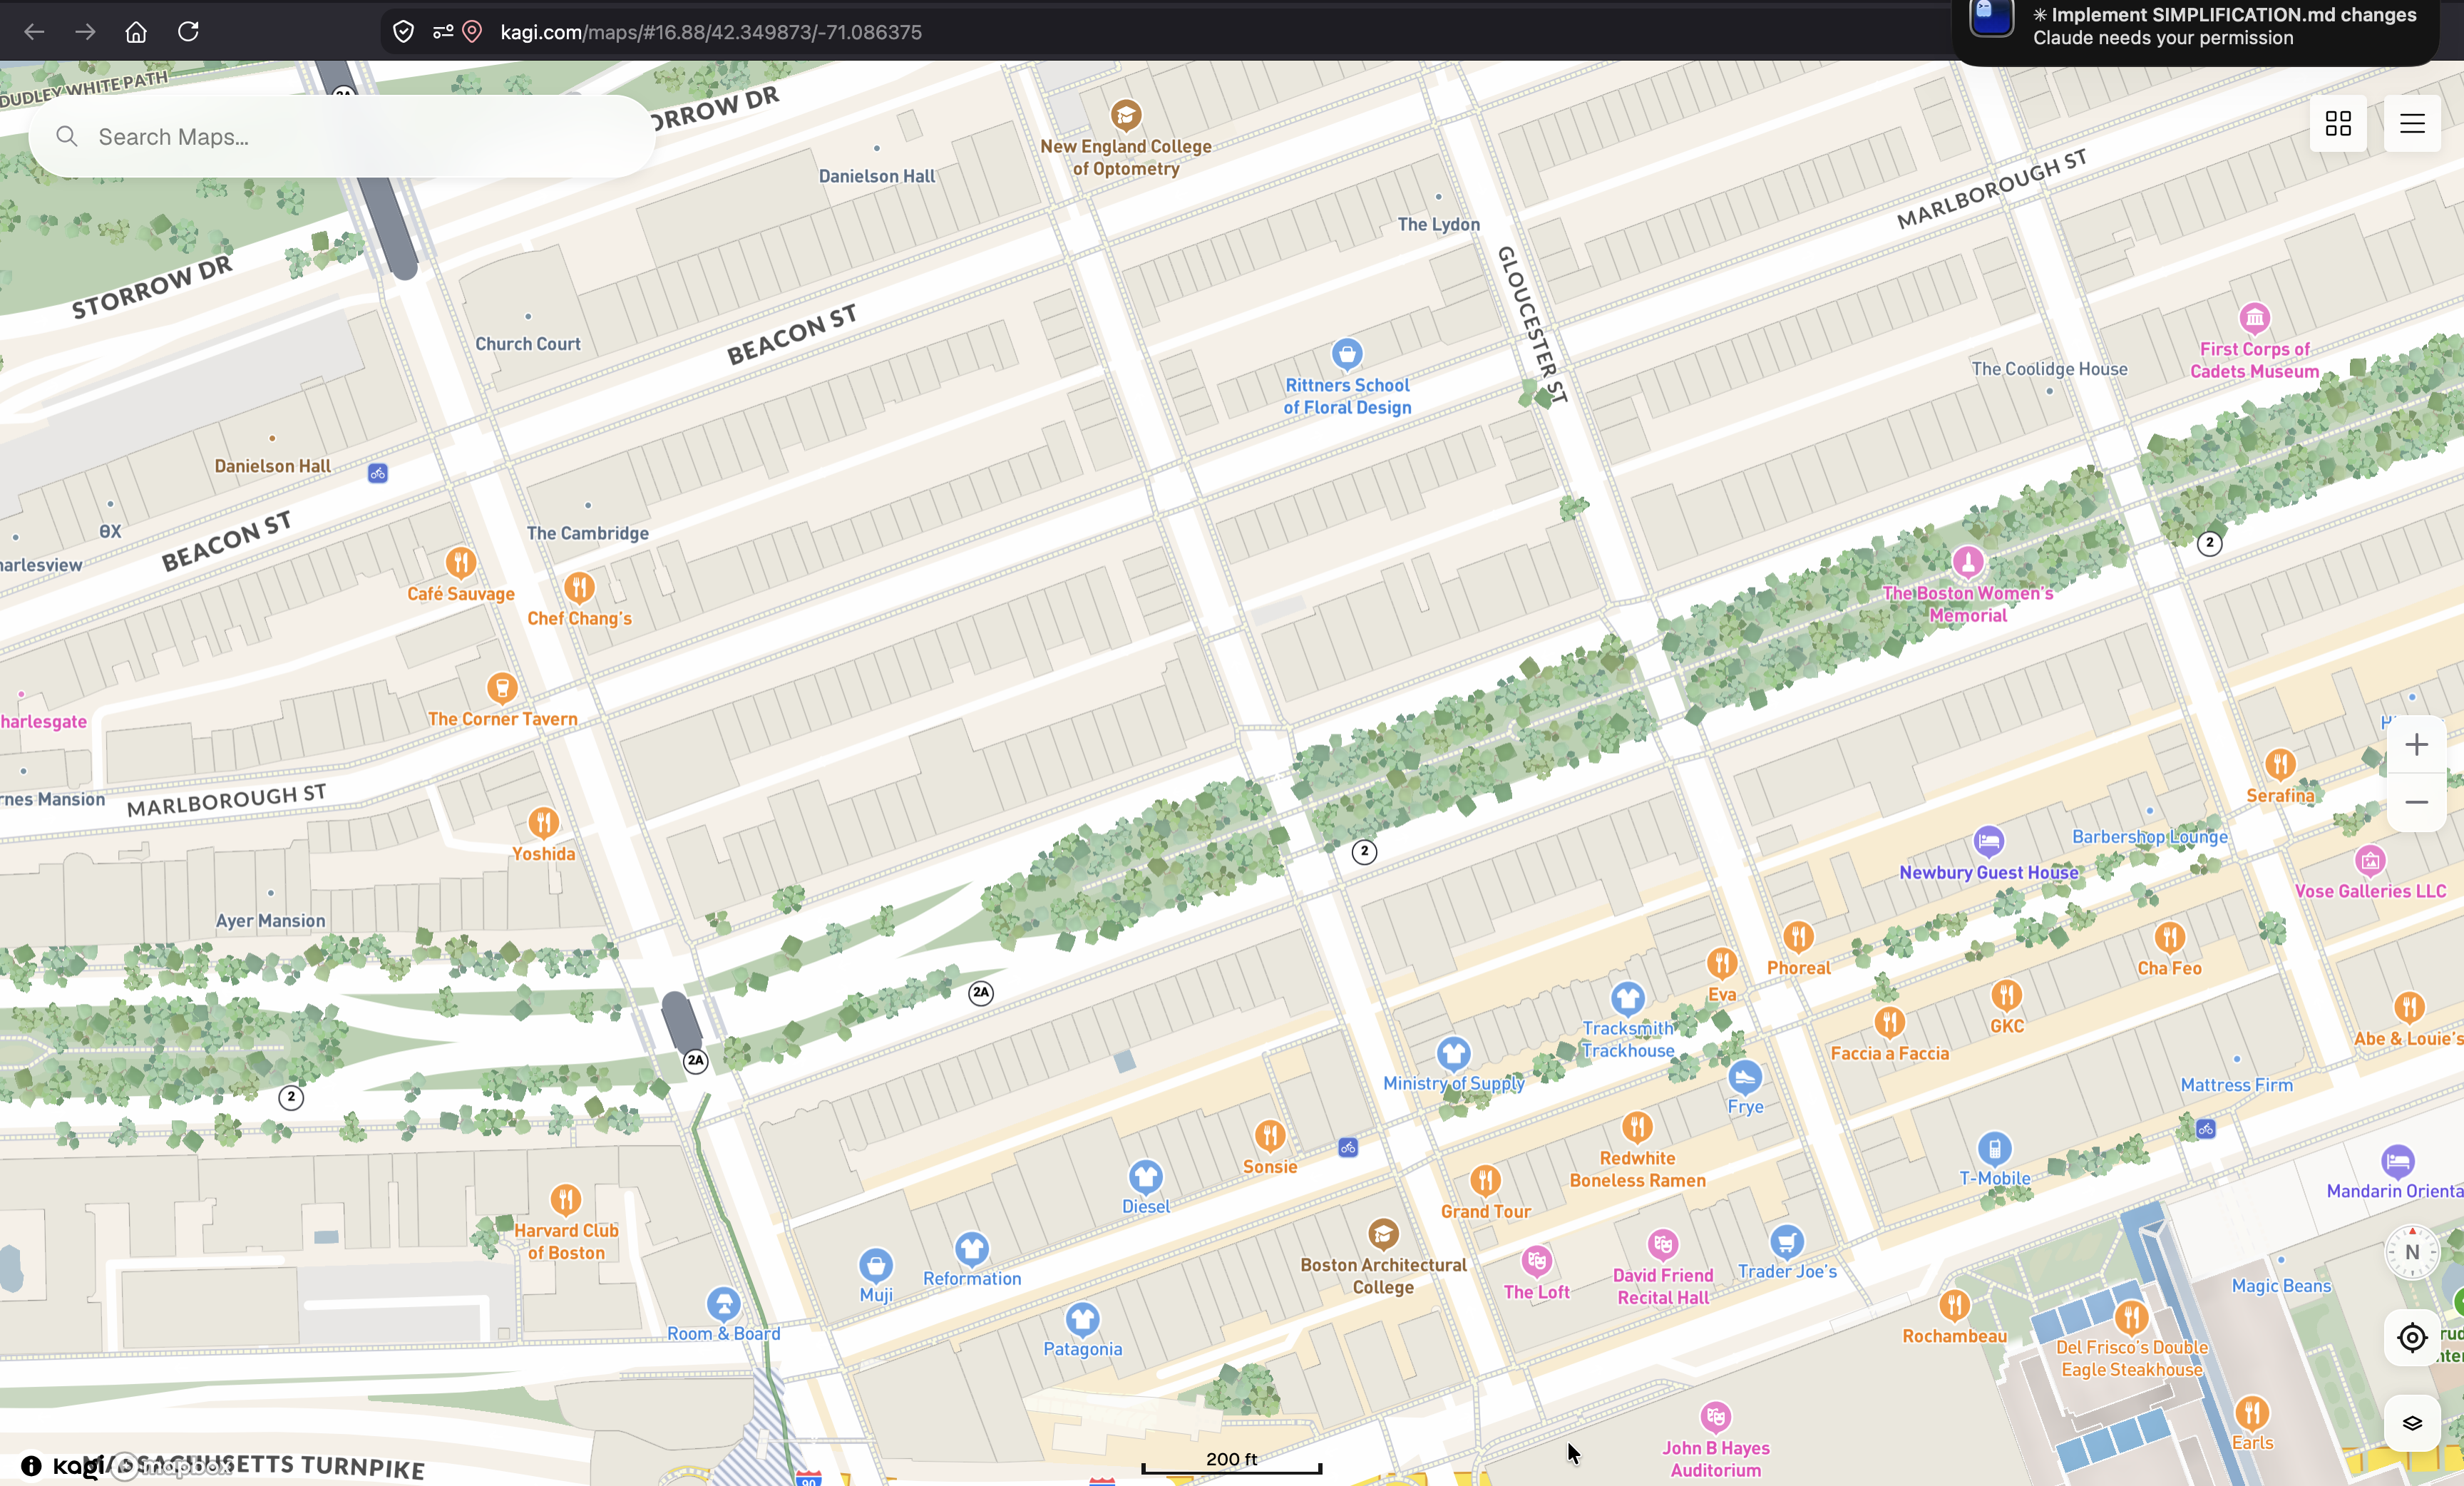
Task: Open the hamburger menu on the map
Action: click(2412, 123)
